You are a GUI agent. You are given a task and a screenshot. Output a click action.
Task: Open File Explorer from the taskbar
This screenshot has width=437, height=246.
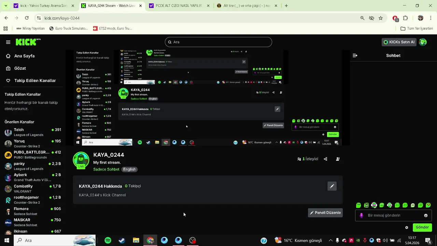[136, 240]
